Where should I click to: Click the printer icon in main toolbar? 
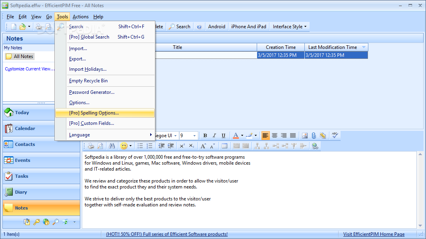point(39,26)
